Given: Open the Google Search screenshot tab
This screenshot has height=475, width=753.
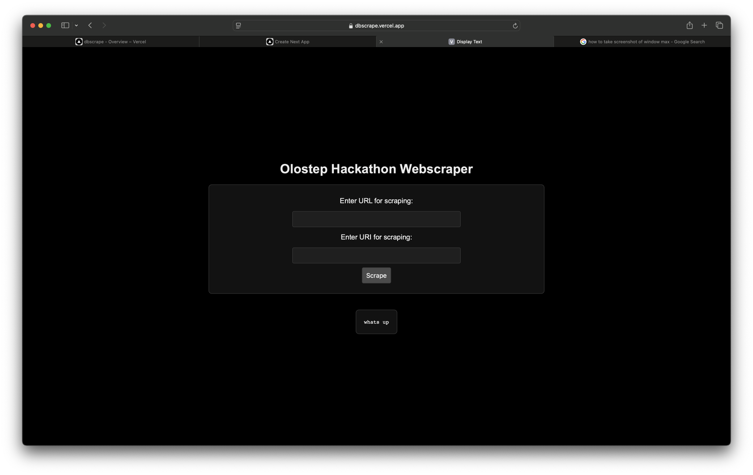Looking at the screenshot, I should pos(642,42).
